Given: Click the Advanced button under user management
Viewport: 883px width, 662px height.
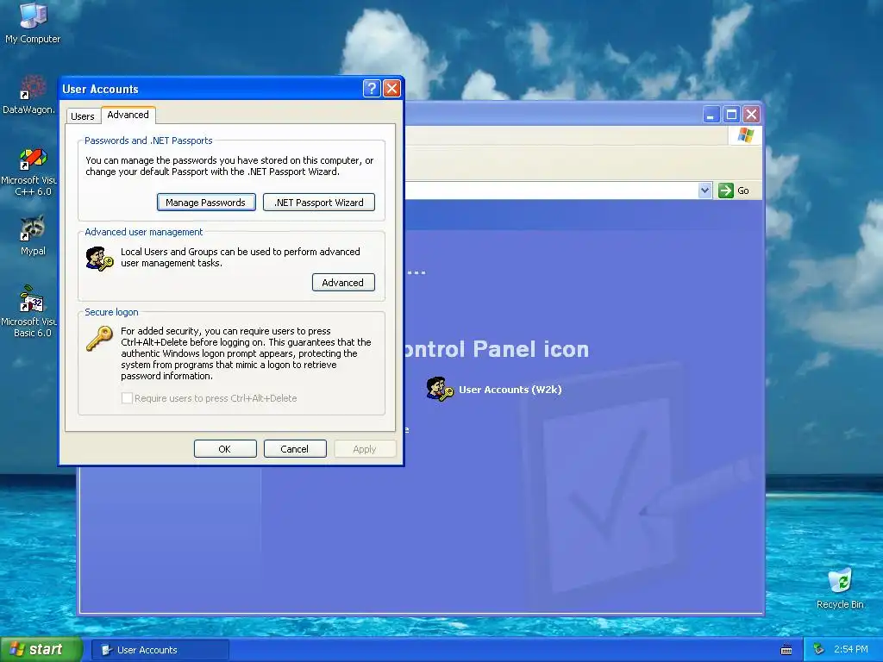Looking at the screenshot, I should pos(343,283).
